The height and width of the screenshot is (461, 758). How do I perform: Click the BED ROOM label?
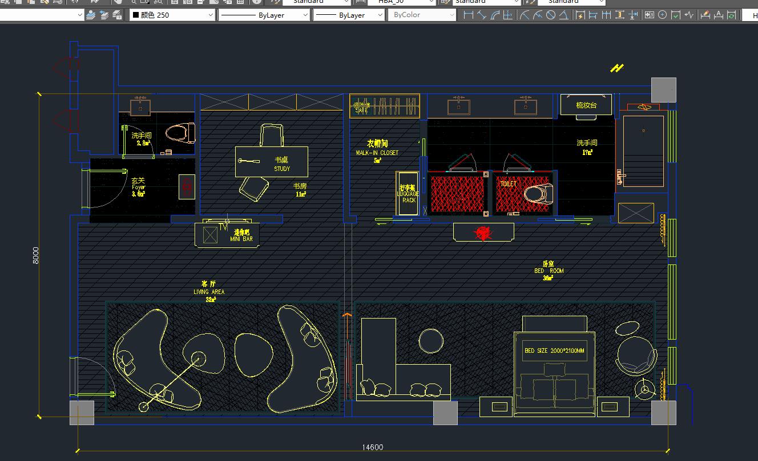549,271
